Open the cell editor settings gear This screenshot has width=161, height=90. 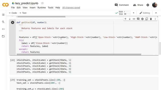click(142, 19)
